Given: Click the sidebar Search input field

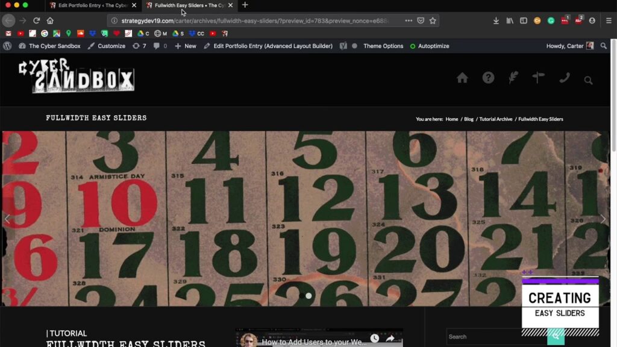Looking at the screenshot, I should click(495, 337).
